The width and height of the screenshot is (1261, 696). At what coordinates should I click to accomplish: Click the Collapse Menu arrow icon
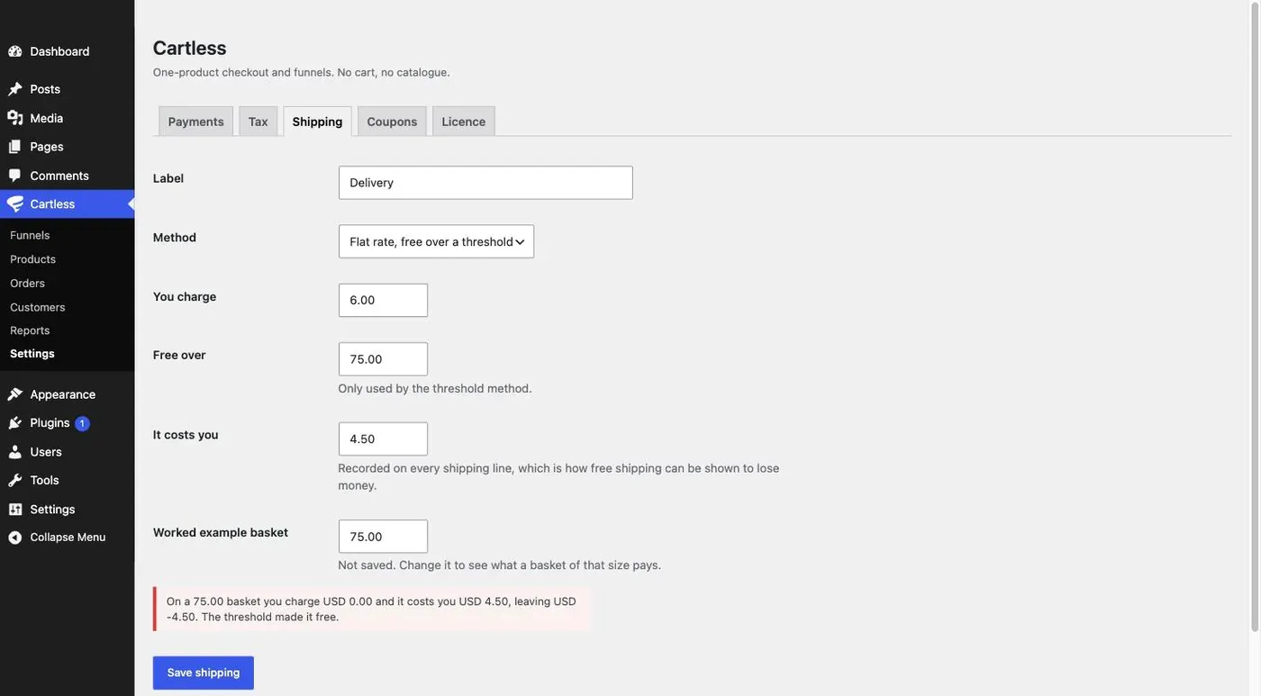click(x=15, y=538)
